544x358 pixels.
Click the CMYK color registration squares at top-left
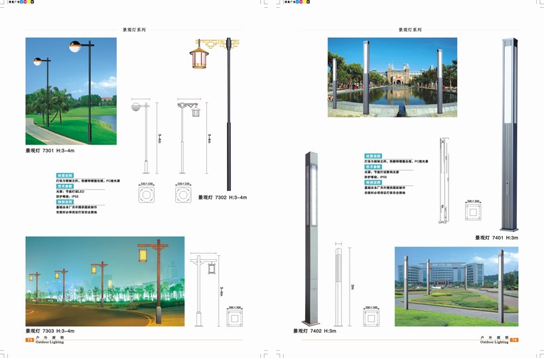click(x=30, y=3)
